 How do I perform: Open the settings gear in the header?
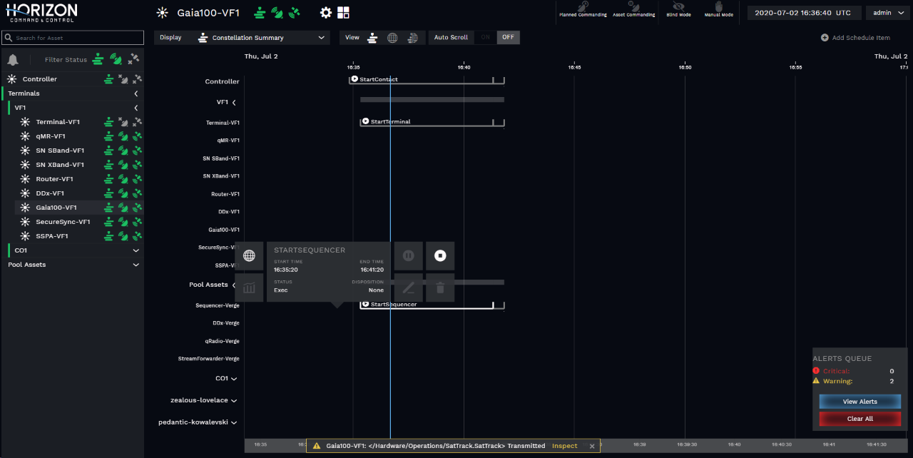click(326, 12)
